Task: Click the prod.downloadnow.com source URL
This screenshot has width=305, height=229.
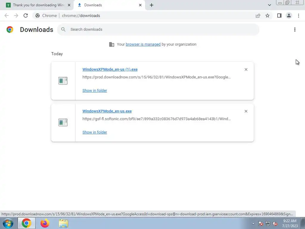Action: (x=157, y=77)
